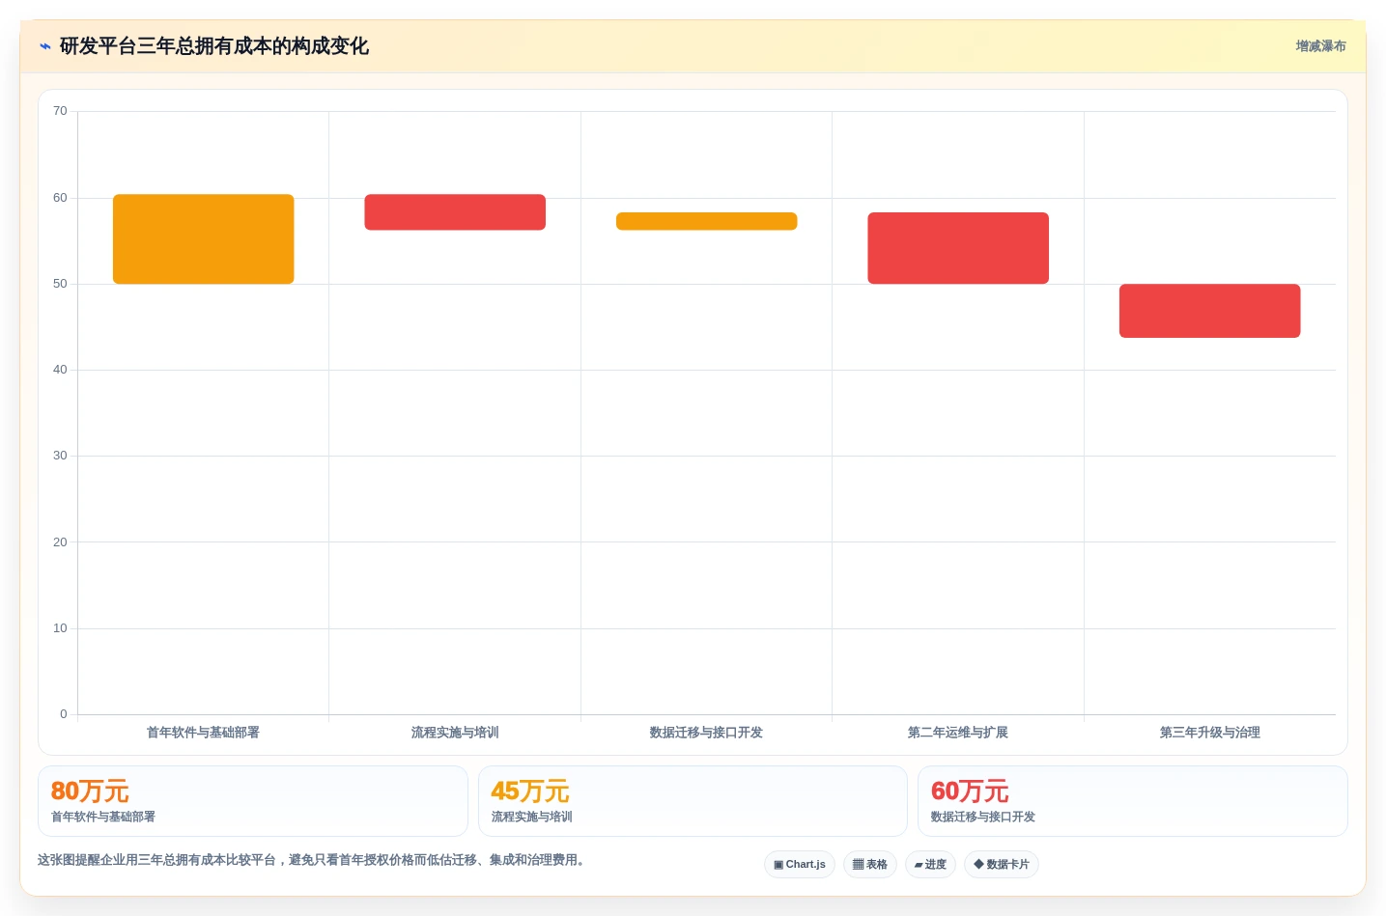Screen dimensions: 1386x916
Task: Click the 增减瀑布 label in header
Action: (1320, 46)
